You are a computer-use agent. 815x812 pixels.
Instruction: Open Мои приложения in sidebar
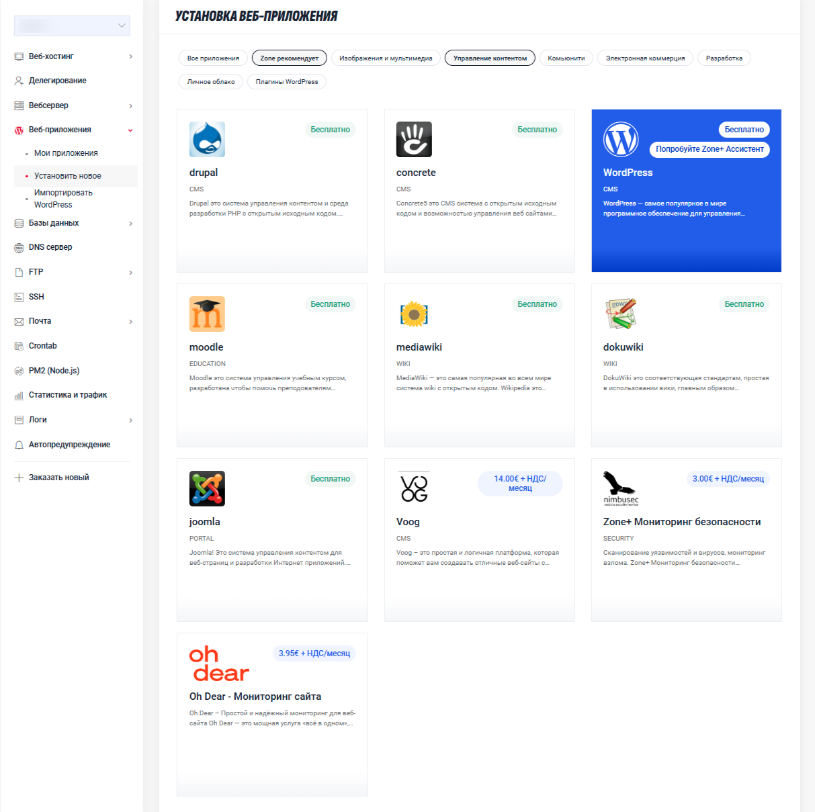(x=66, y=153)
